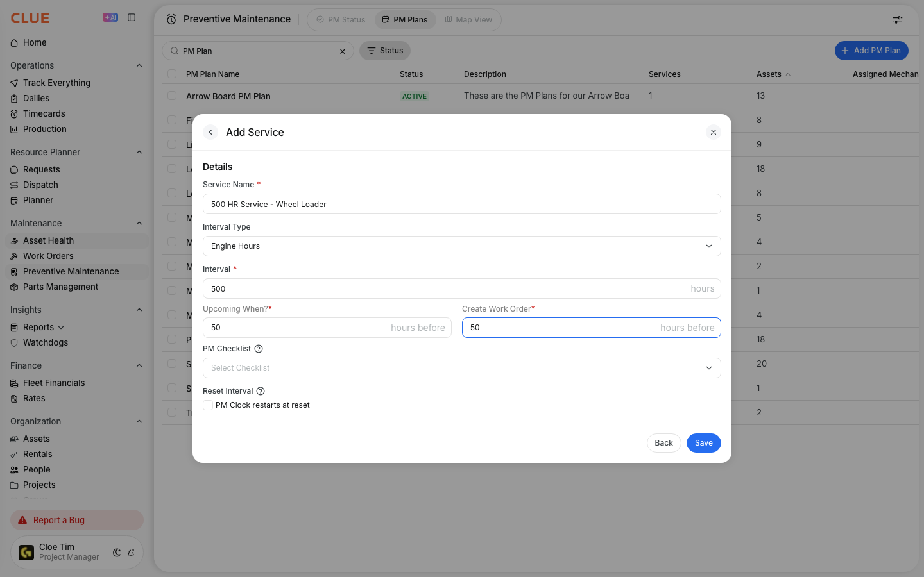Open the notifications bell icon
The width and height of the screenshot is (924, 577).
(131, 553)
